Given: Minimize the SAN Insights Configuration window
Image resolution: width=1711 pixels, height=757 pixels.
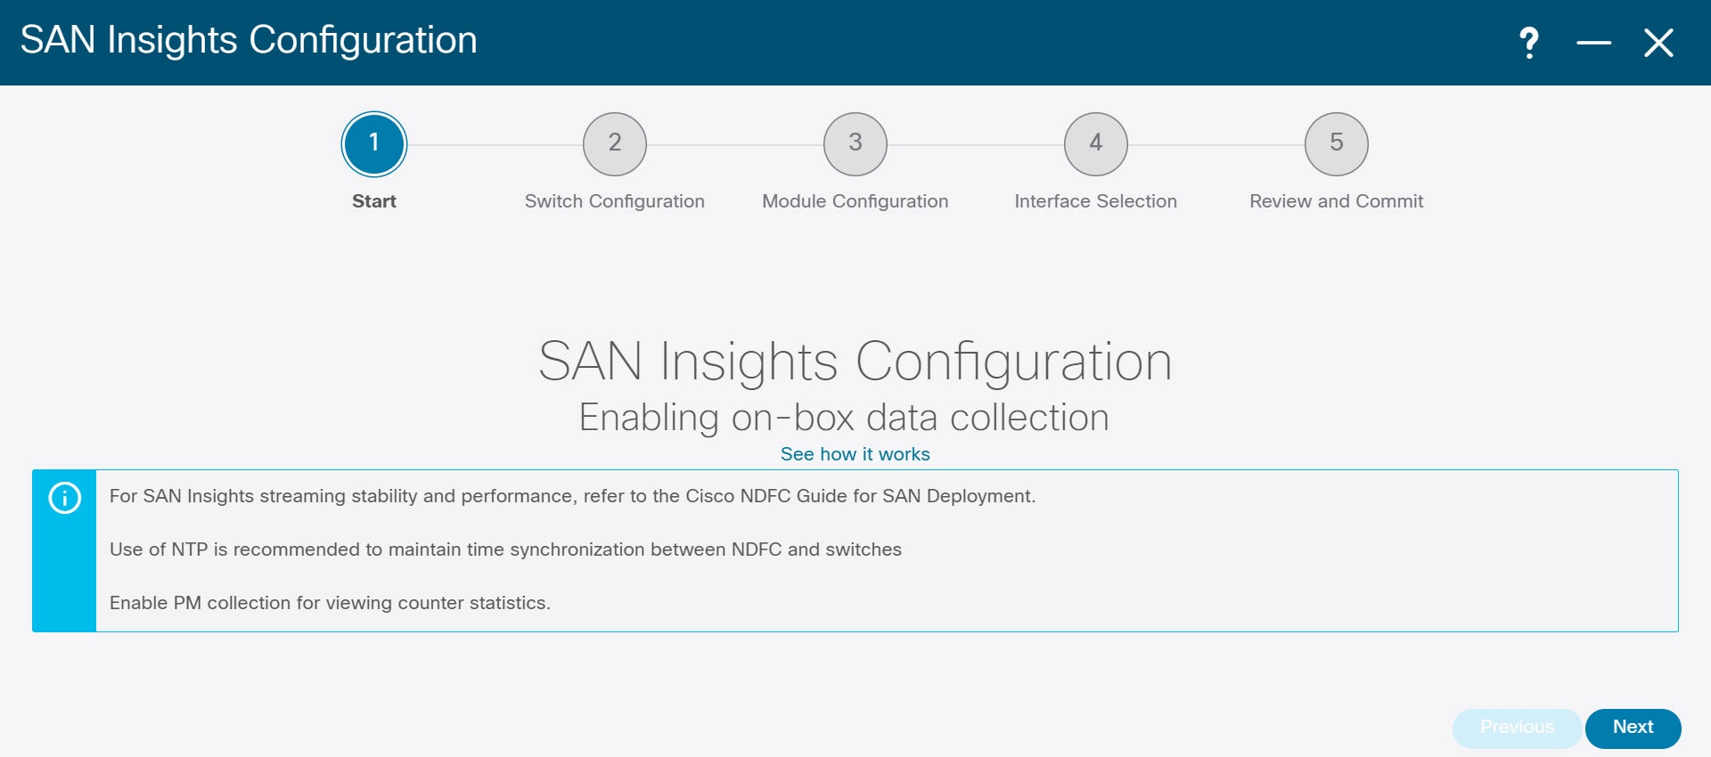Looking at the screenshot, I should 1594,40.
